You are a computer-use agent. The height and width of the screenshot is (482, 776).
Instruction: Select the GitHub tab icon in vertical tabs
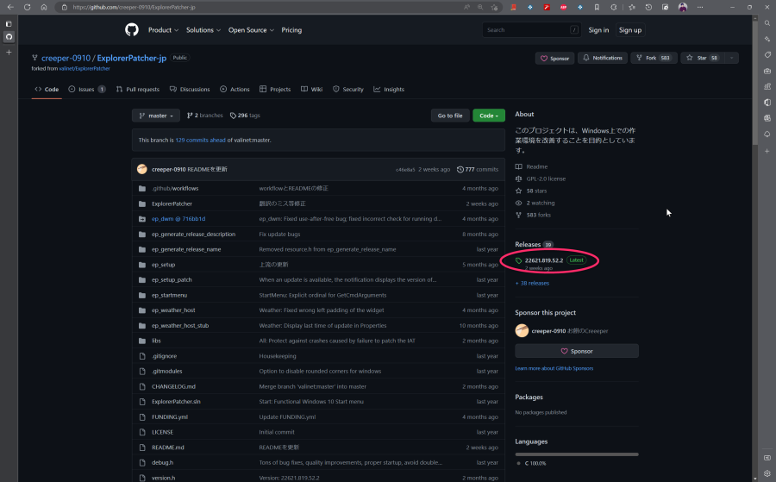pos(9,37)
